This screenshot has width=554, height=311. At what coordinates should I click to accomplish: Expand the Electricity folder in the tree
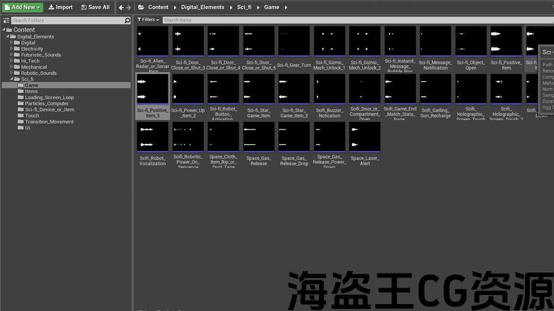coord(12,49)
